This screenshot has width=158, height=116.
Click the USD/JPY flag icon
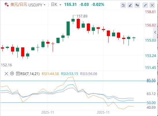coord(7,5)
